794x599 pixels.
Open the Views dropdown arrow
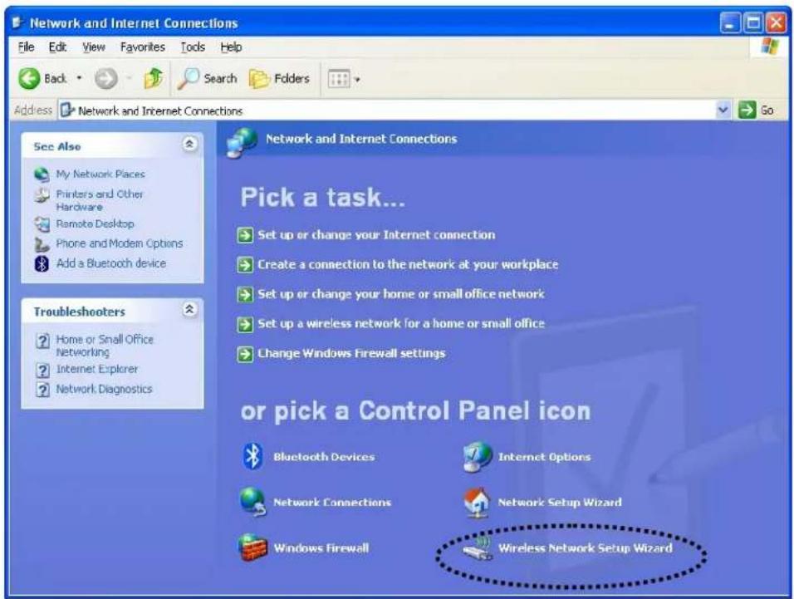coord(357,80)
